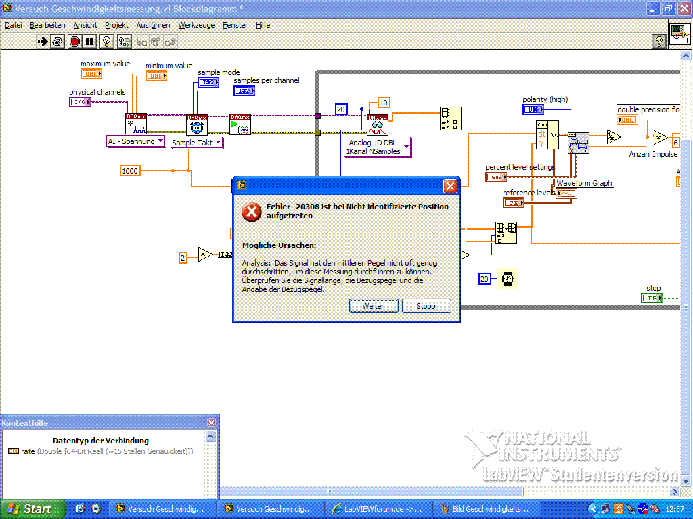The width and height of the screenshot is (693, 519).
Task: Open the context help question mark button
Action: [x=659, y=41]
